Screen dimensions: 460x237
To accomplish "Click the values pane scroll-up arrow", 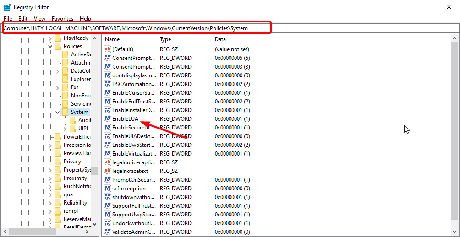I will (455, 38).
